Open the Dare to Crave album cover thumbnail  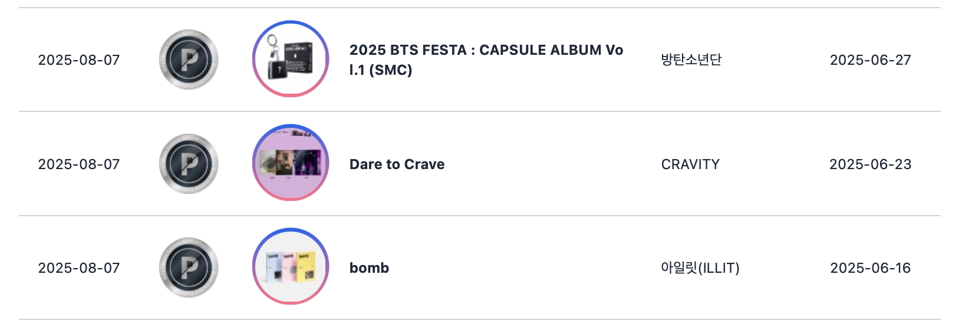point(291,163)
